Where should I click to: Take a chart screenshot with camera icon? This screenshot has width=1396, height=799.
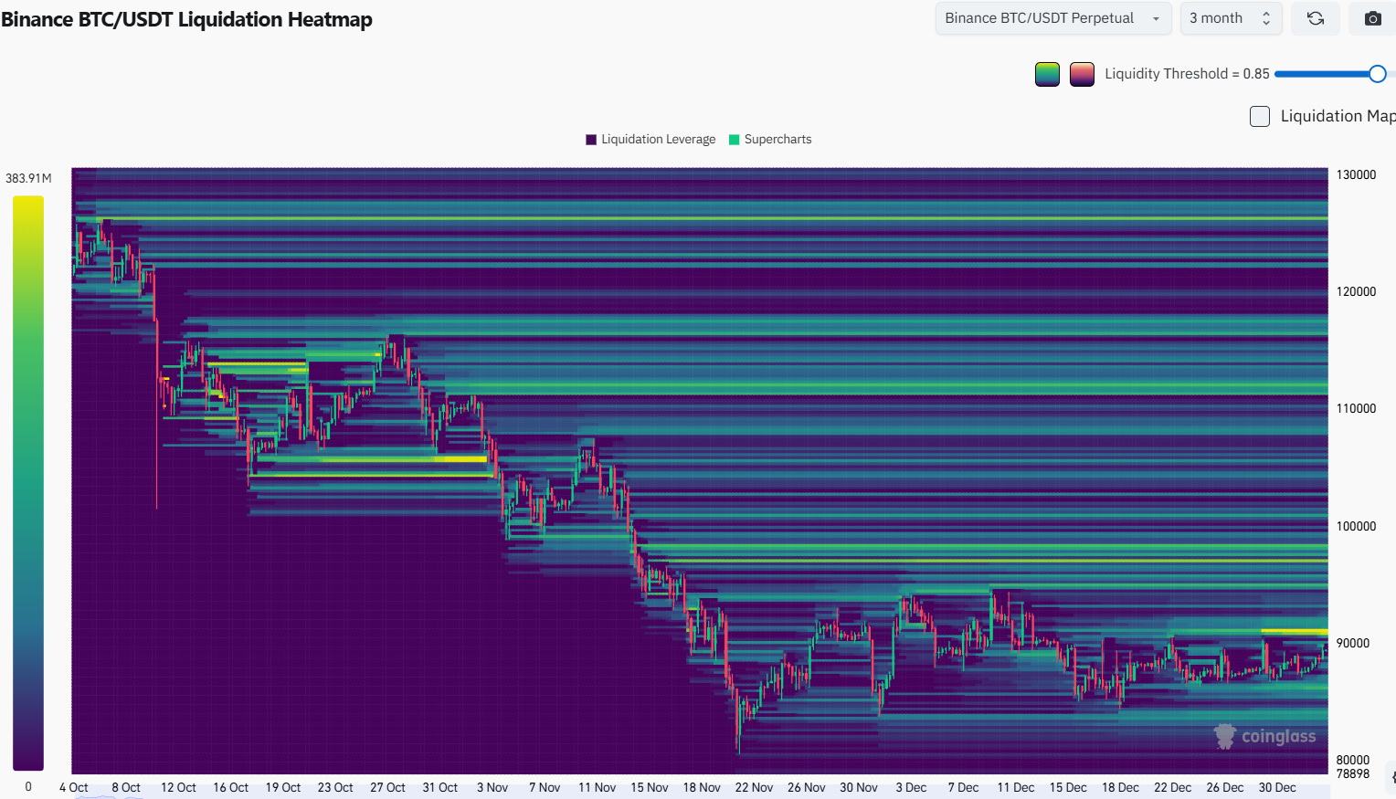pyautogui.click(x=1372, y=18)
